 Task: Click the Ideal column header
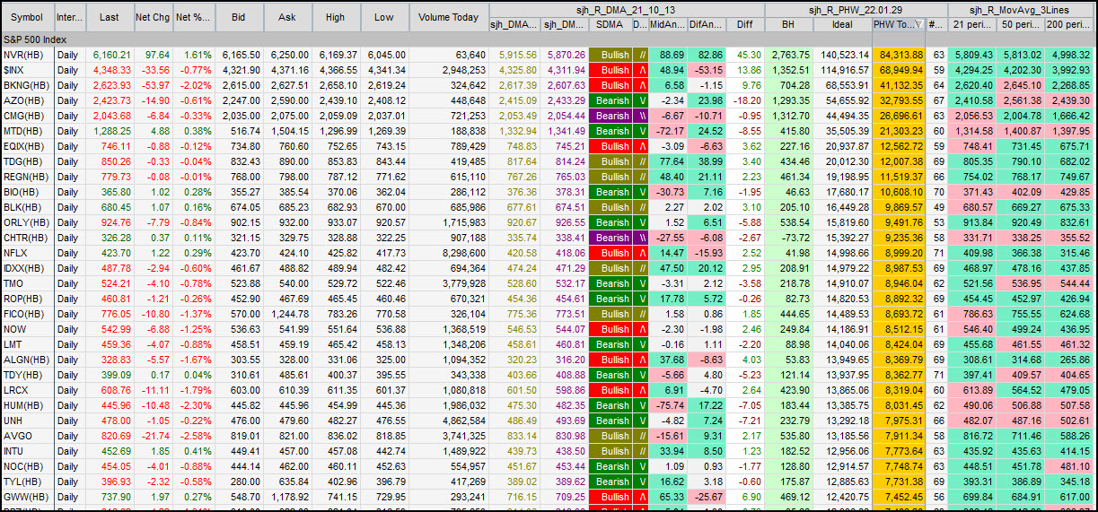tap(842, 25)
